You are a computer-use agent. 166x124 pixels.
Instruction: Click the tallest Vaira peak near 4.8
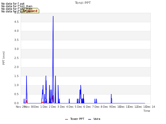point(53,16)
